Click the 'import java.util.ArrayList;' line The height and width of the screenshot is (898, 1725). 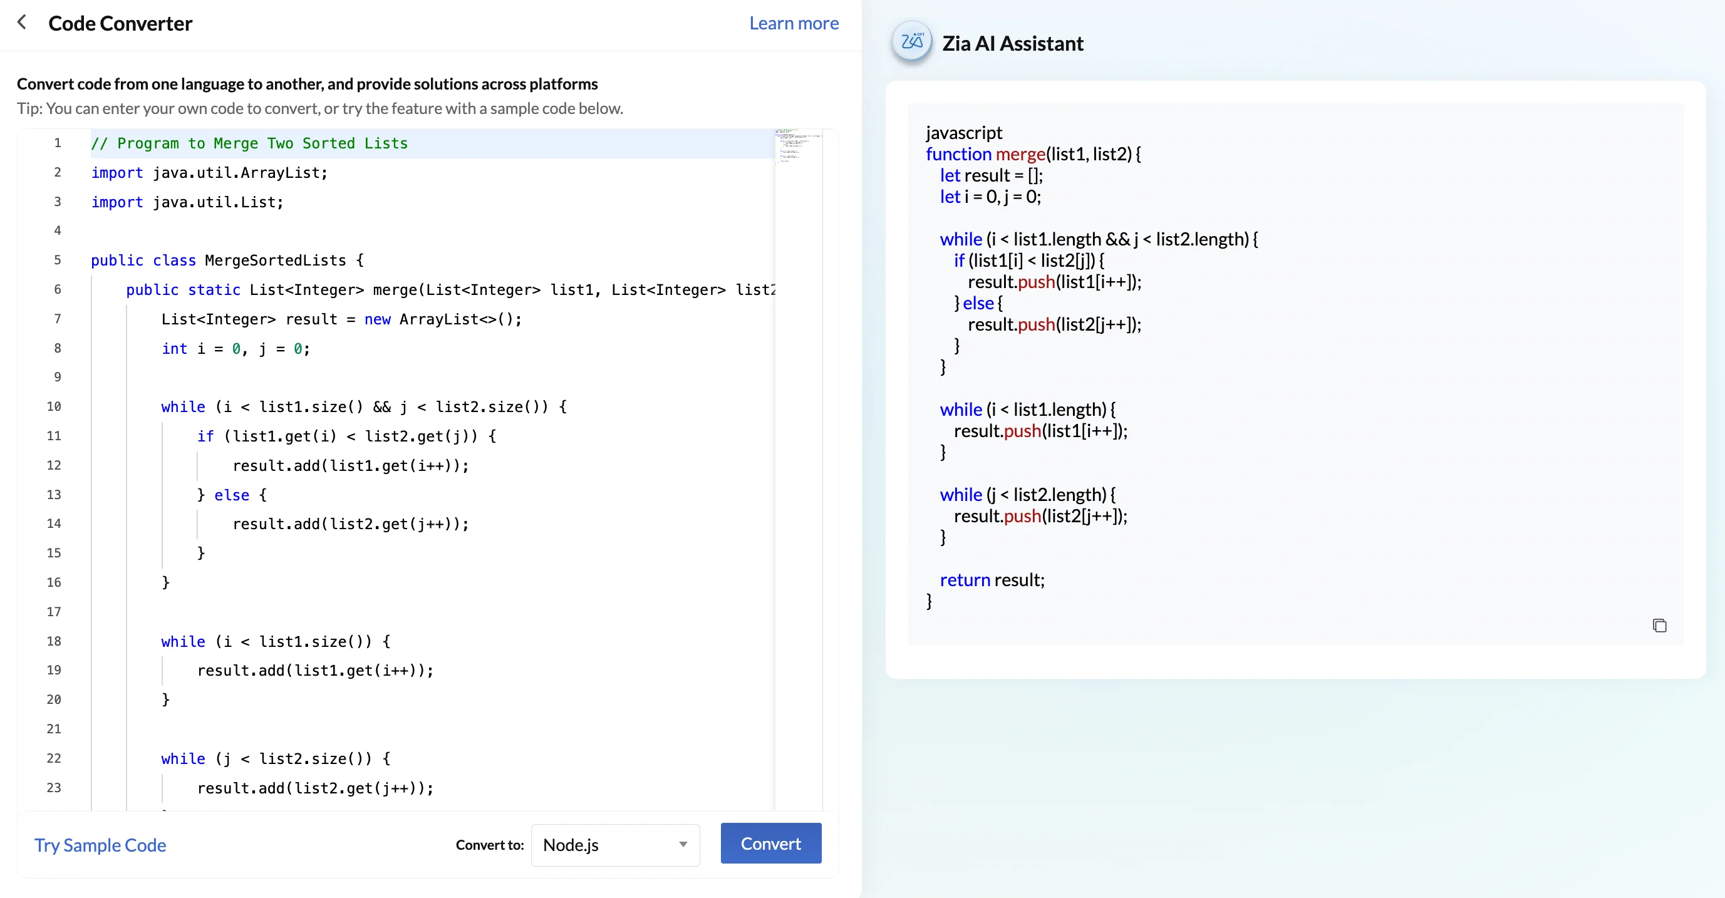tap(209, 173)
